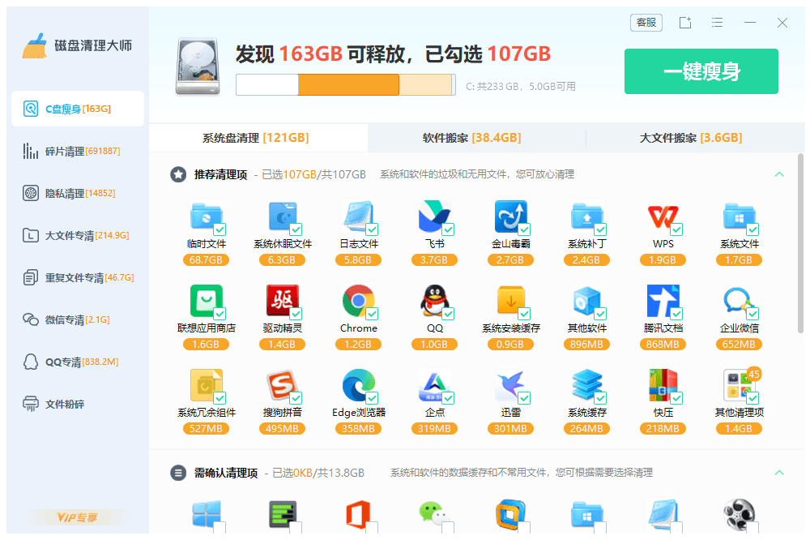Open the hamburger menu in title bar
Viewport: 810px width, 540px height.
717,23
